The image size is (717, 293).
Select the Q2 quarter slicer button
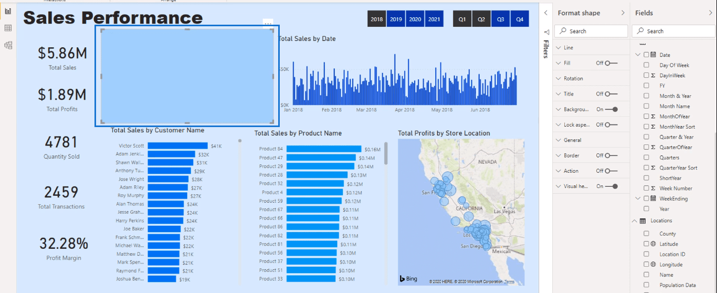point(481,19)
